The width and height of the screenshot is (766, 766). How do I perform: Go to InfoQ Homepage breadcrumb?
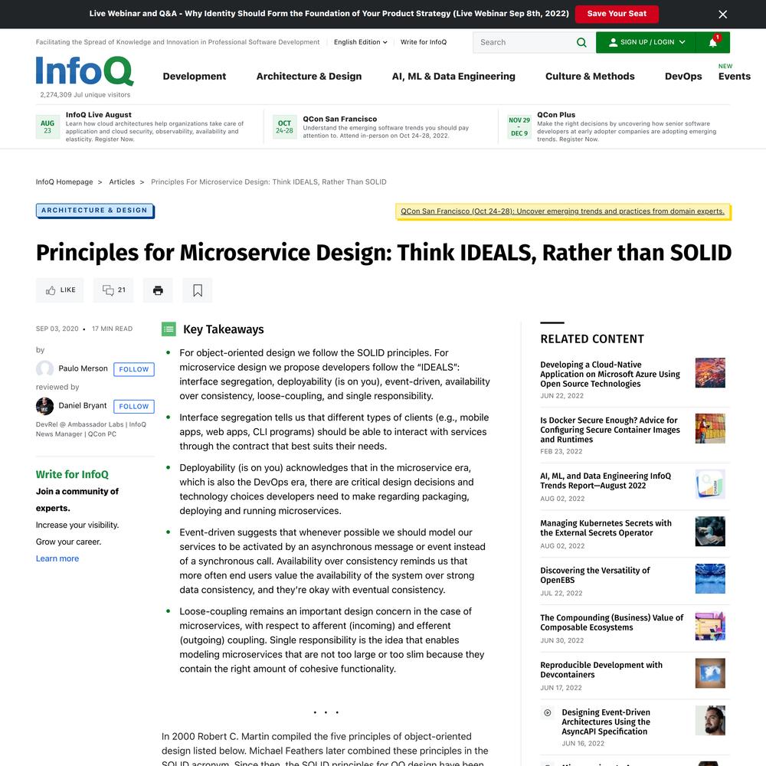pos(64,182)
